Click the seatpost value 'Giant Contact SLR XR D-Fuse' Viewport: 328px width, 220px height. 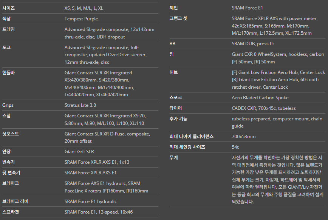107,137
